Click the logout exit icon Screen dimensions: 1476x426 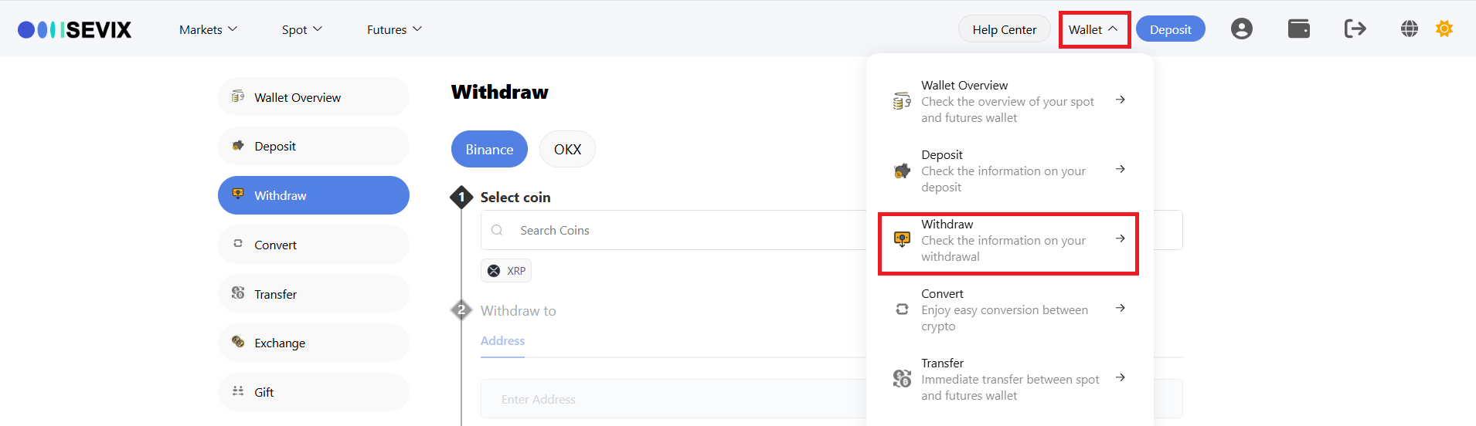click(1355, 29)
